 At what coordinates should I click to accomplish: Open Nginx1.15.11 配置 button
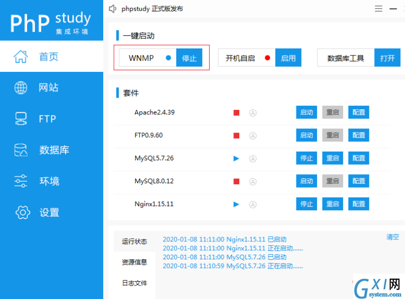click(359, 204)
